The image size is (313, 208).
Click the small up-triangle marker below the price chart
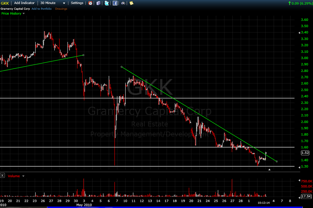(269, 170)
